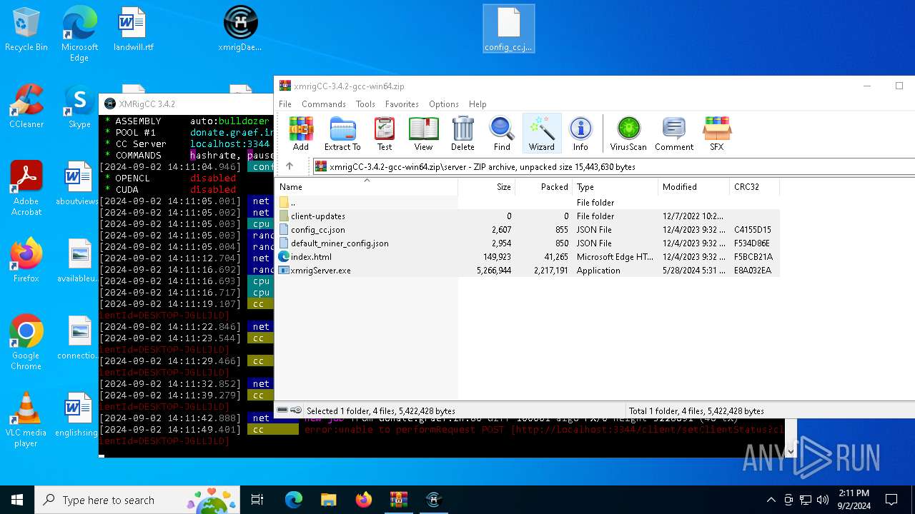Open the Commands menu
This screenshot has width=915, height=514.
tap(324, 104)
